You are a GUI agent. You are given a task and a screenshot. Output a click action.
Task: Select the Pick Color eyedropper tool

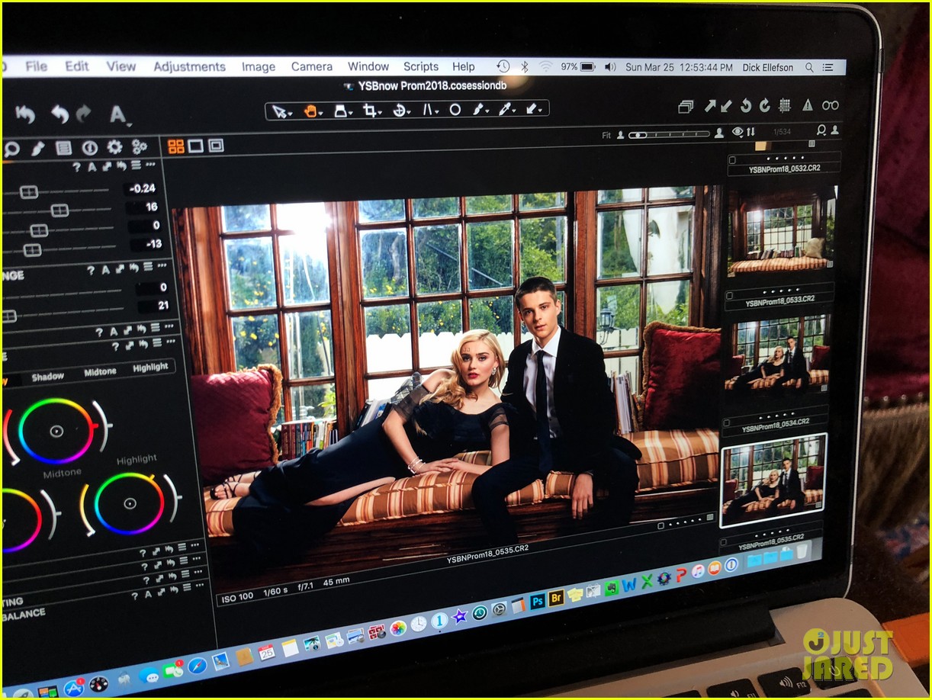tap(504, 109)
